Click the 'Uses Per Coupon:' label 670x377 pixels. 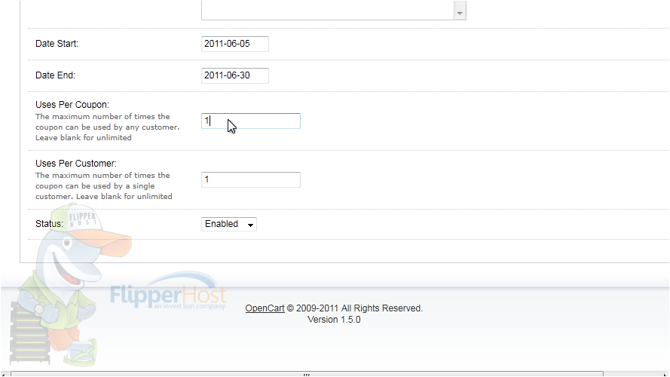point(72,105)
